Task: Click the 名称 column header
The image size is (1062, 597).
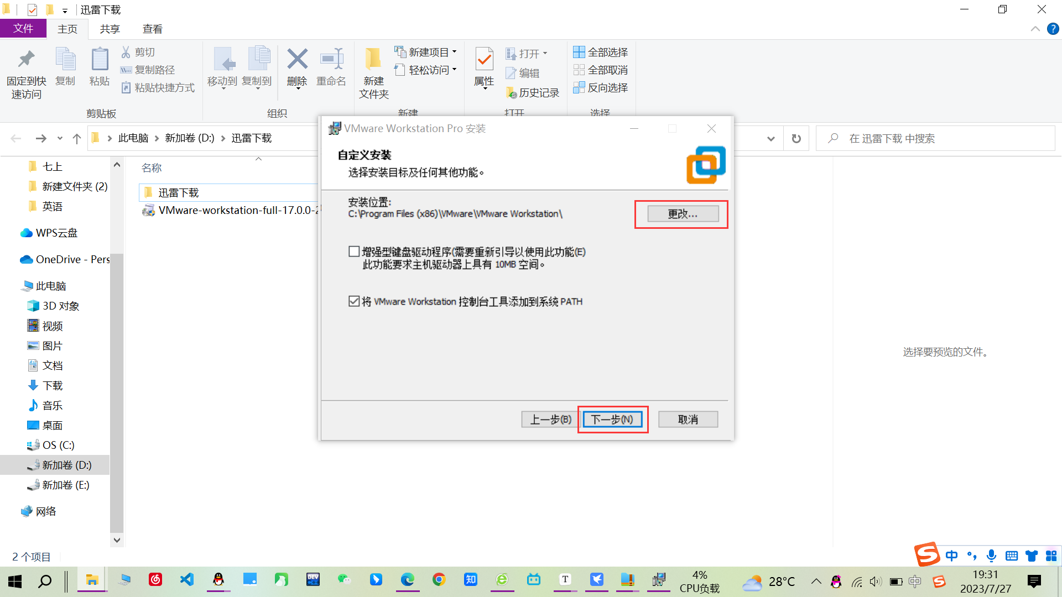Action: pos(152,167)
